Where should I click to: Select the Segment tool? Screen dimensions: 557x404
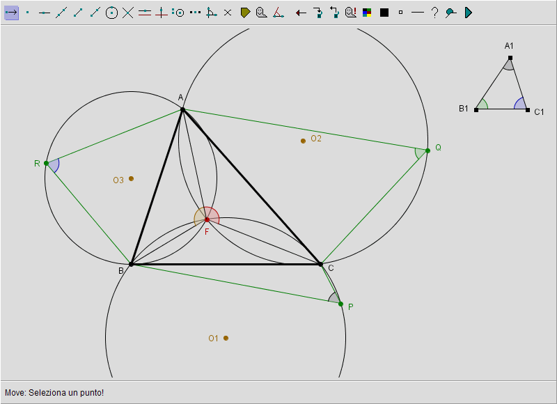click(x=78, y=13)
